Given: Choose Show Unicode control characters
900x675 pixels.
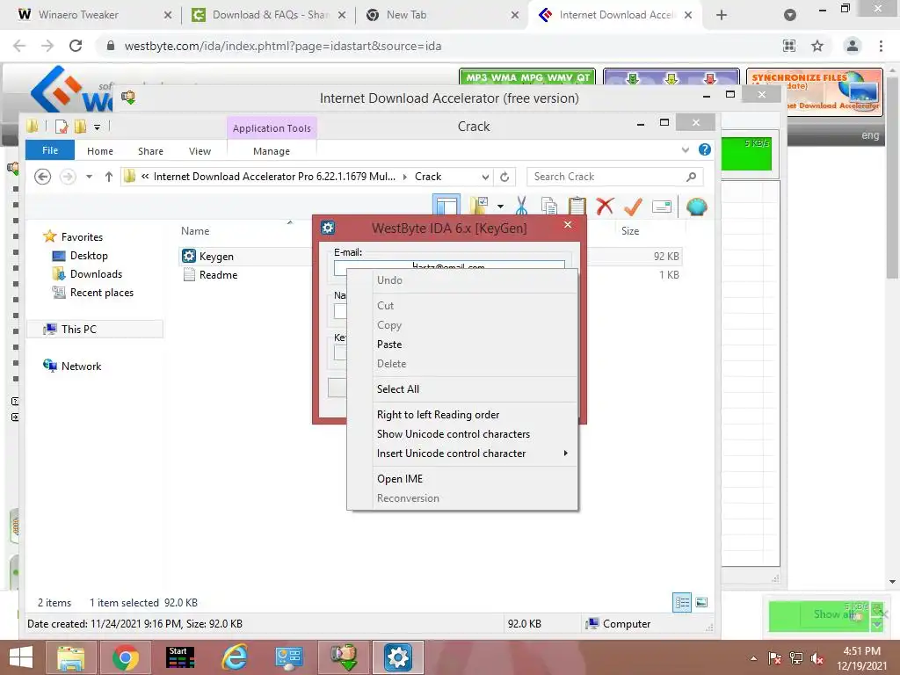Looking at the screenshot, I should (462, 434).
